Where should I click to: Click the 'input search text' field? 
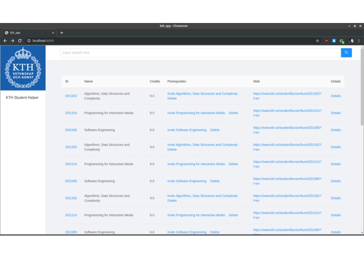pyautogui.click(x=201, y=53)
